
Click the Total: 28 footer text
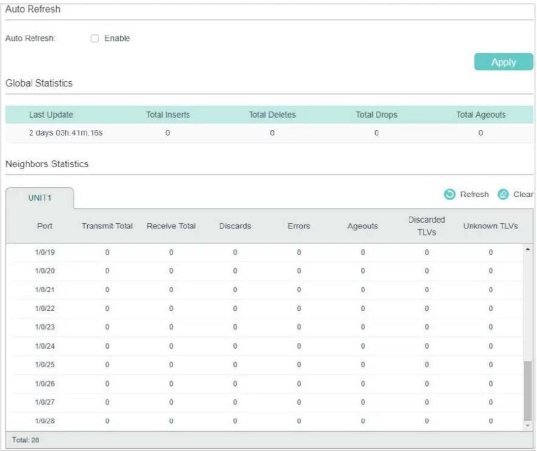26,440
